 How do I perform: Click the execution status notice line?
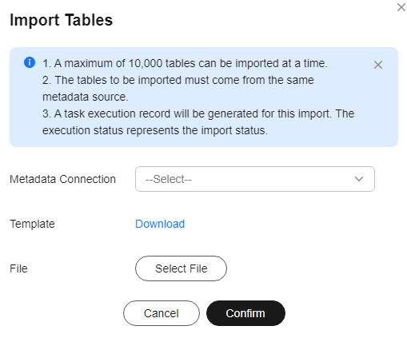pos(155,130)
